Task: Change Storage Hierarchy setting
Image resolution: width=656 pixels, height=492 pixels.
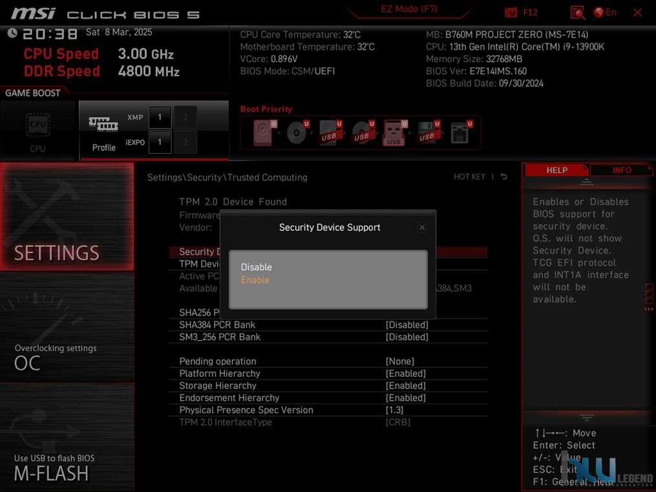Action: pyautogui.click(x=328, y=386)
